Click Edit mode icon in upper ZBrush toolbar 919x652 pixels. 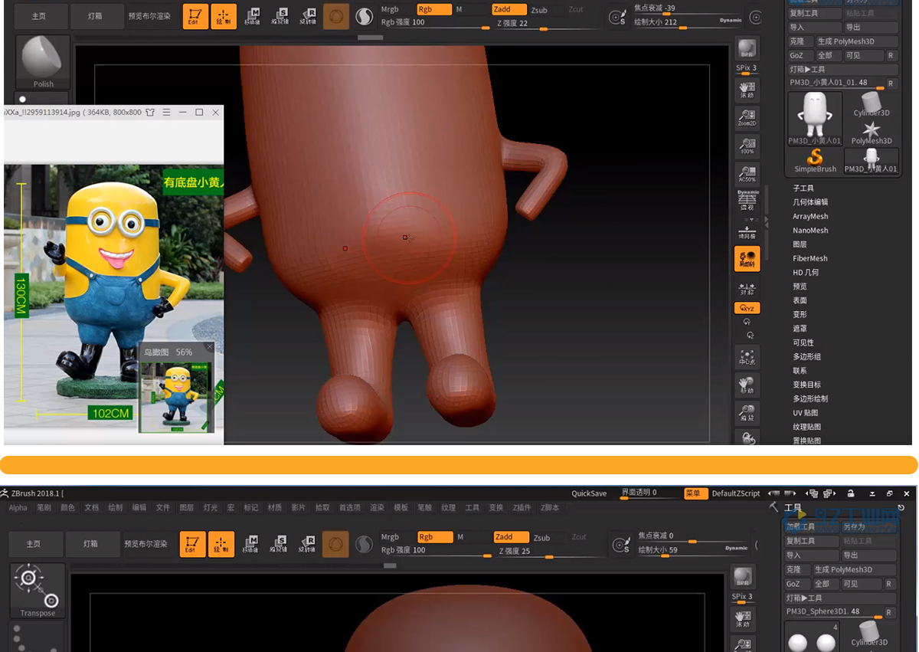point(196,16)
